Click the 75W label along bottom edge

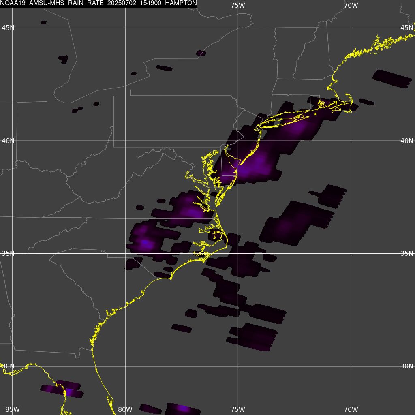[238, 409]
